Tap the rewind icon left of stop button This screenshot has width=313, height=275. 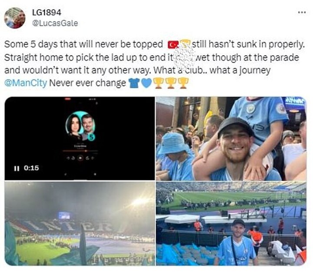tap(73, 158)
